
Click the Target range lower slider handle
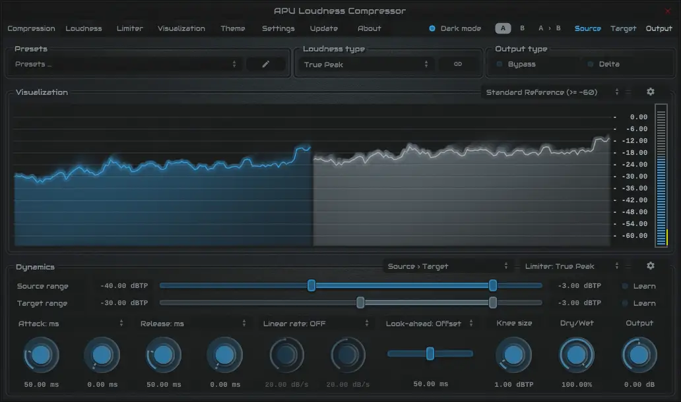[360, 302]
